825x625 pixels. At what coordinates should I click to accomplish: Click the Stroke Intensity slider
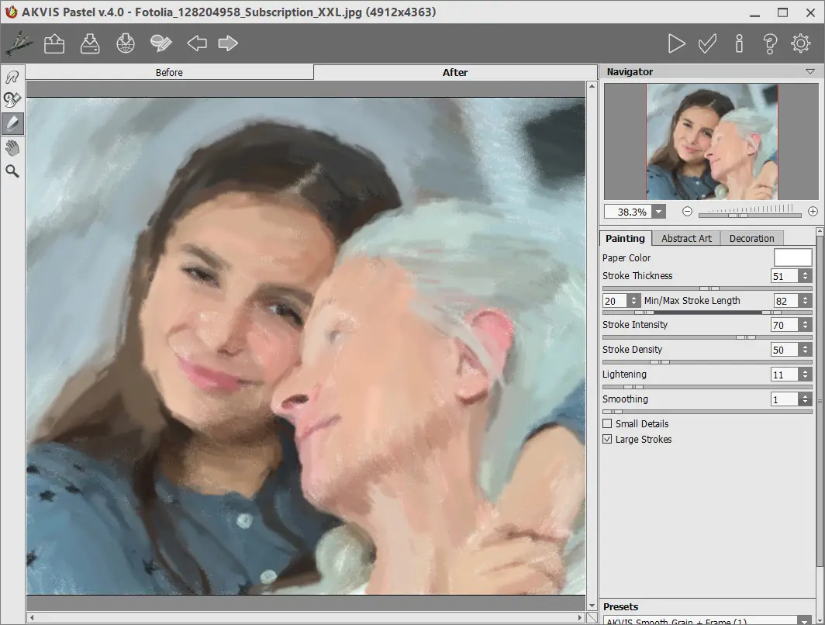click(707, 337)
